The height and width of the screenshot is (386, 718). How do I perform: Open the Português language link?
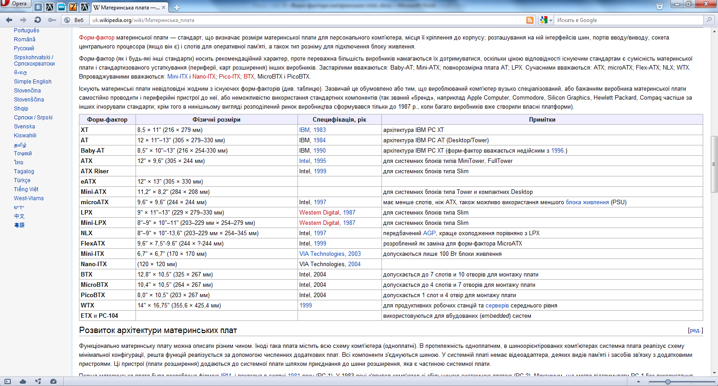point(26,31)
